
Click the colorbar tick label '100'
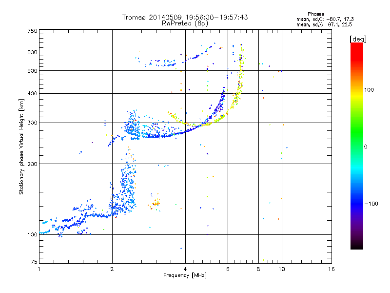(369, 90)
